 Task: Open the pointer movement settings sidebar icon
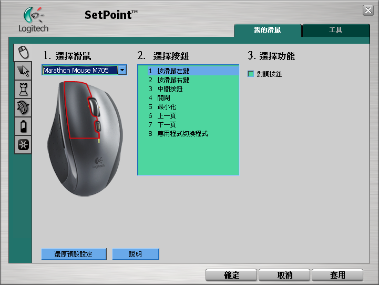23,71
